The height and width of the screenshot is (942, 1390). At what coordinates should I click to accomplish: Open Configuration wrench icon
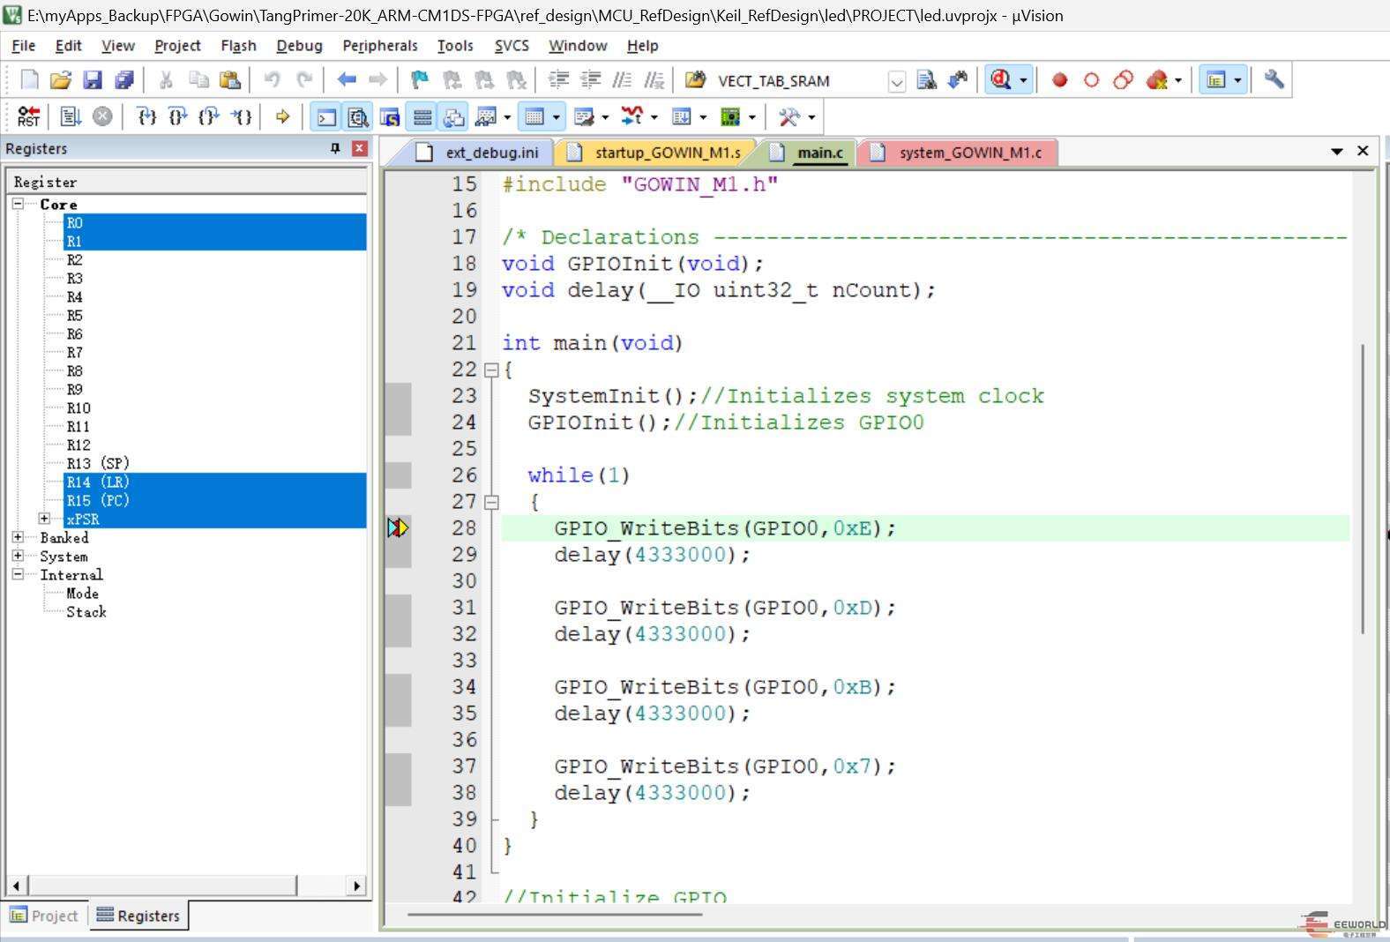[1274, 80]
